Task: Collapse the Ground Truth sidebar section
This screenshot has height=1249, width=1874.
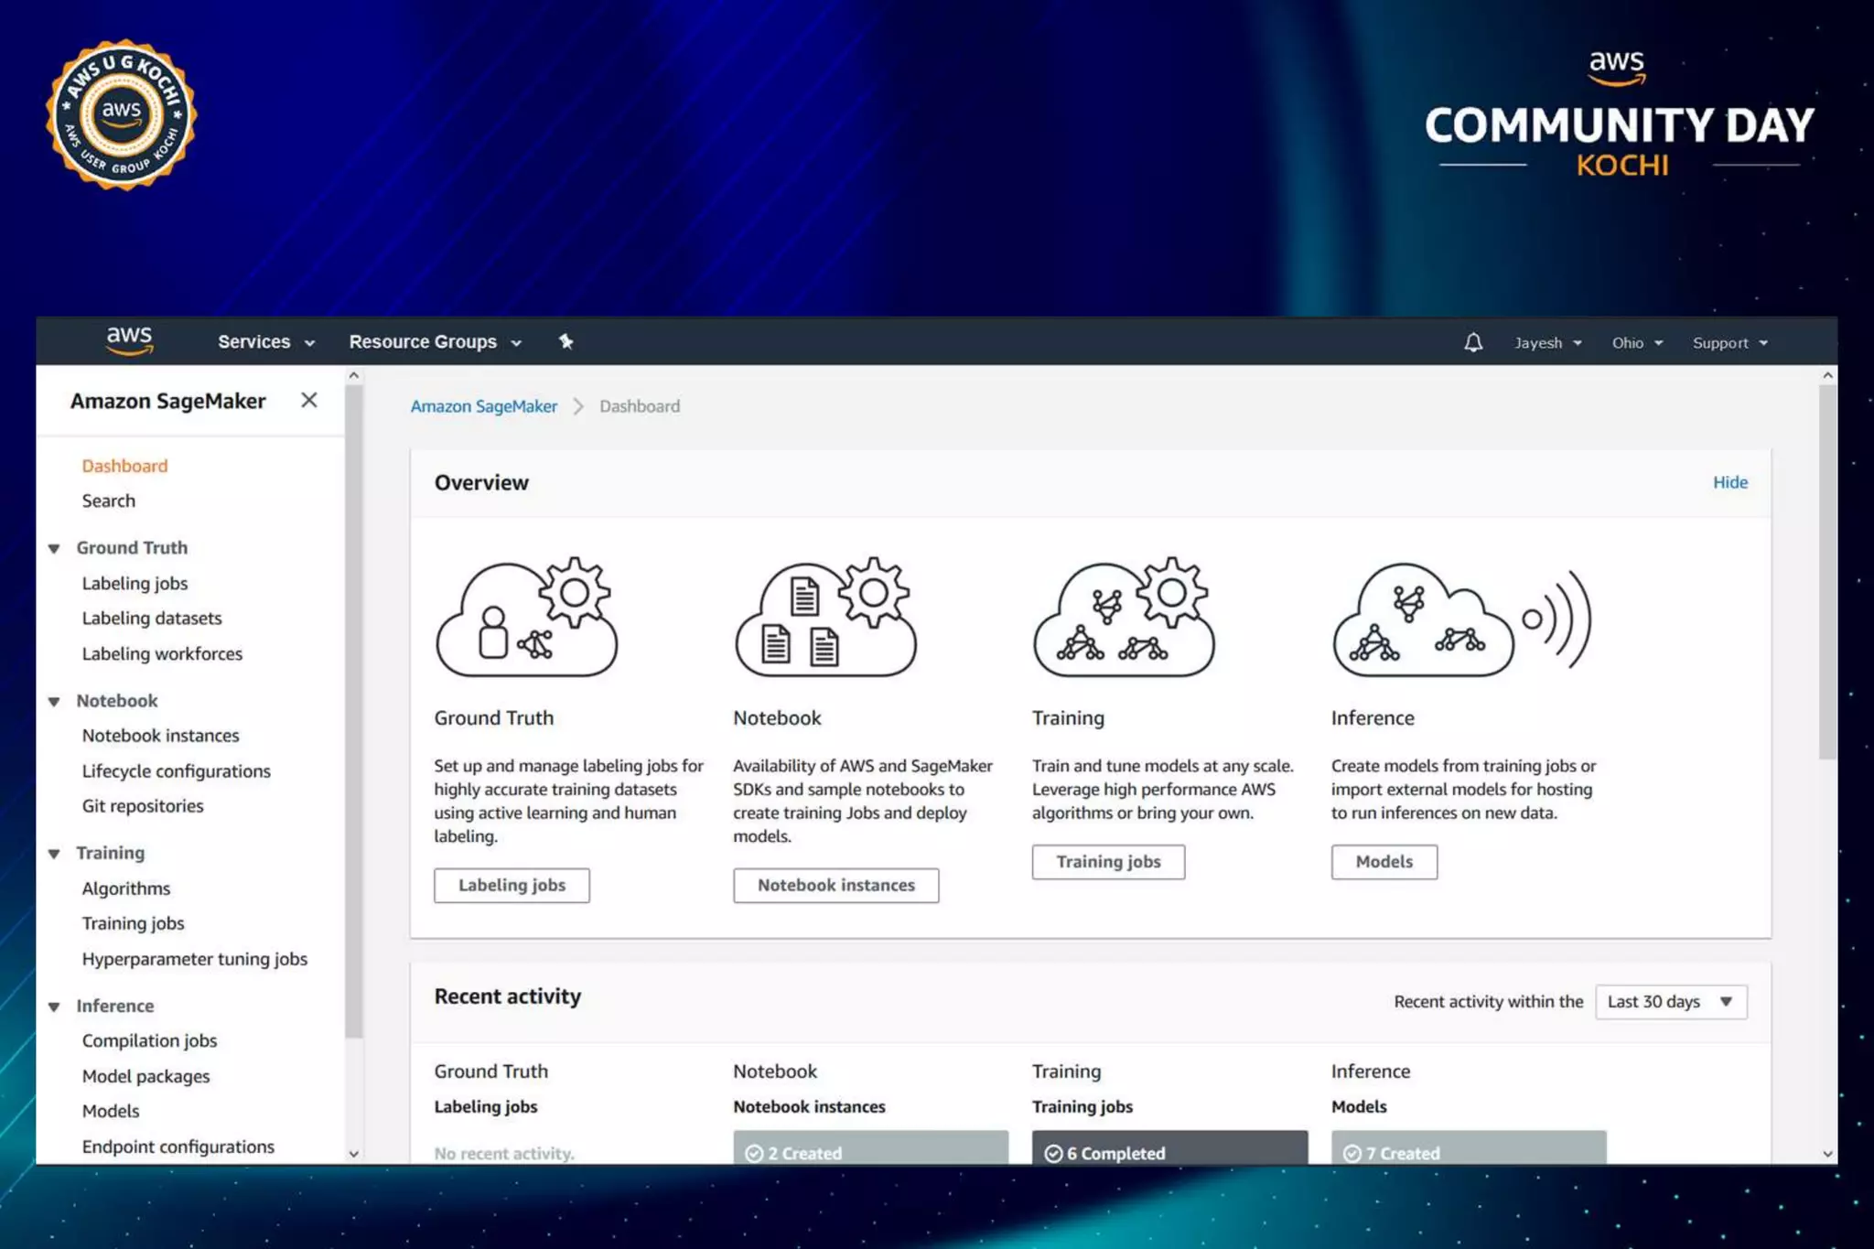Action: 54,548
